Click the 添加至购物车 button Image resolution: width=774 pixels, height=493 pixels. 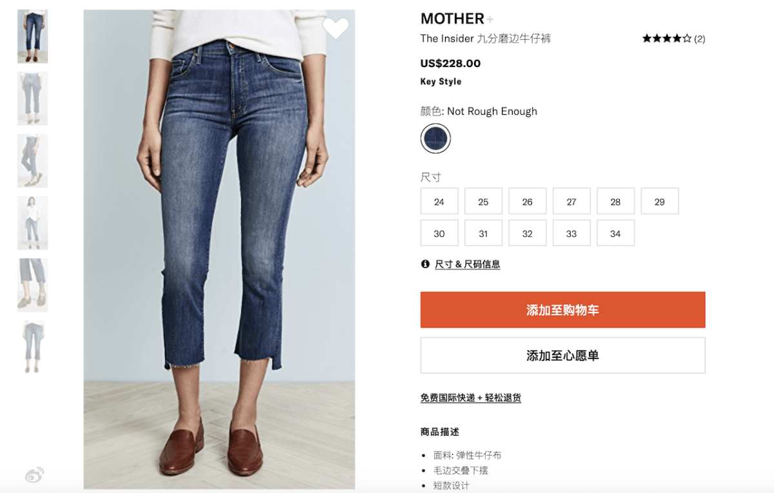[562, 310]
